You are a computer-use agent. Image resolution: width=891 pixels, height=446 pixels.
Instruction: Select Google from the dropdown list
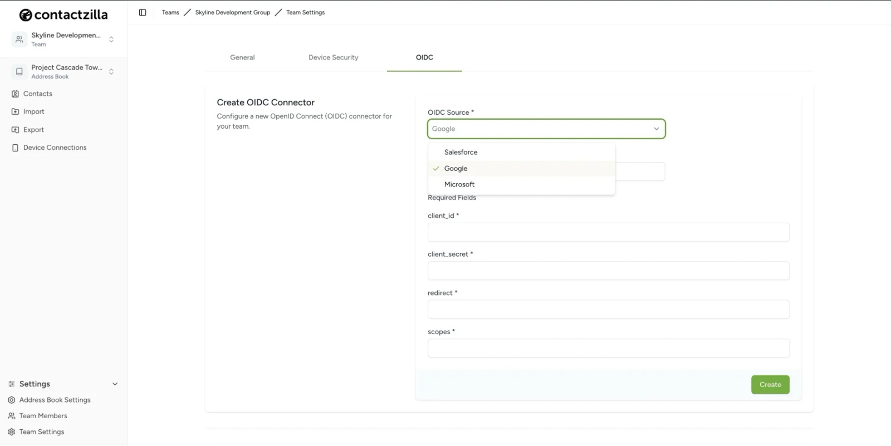[522, 169]
